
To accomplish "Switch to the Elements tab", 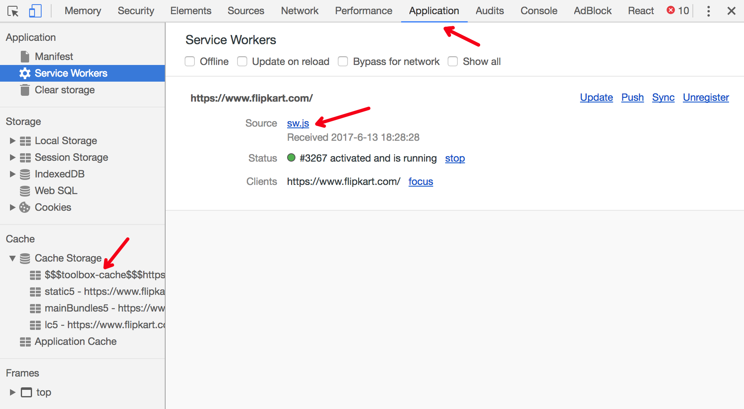I will point(191,11).
